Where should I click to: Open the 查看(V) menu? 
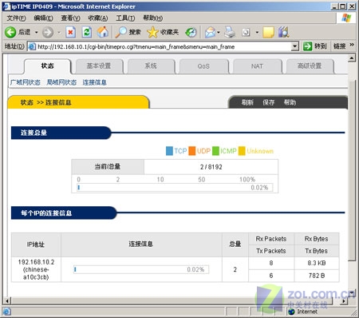[70, 18]
